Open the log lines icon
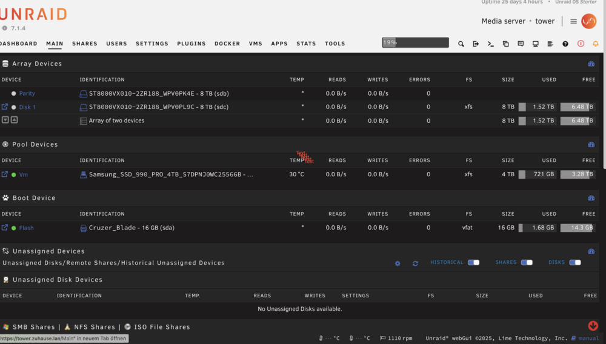 [x=550, y=44]
